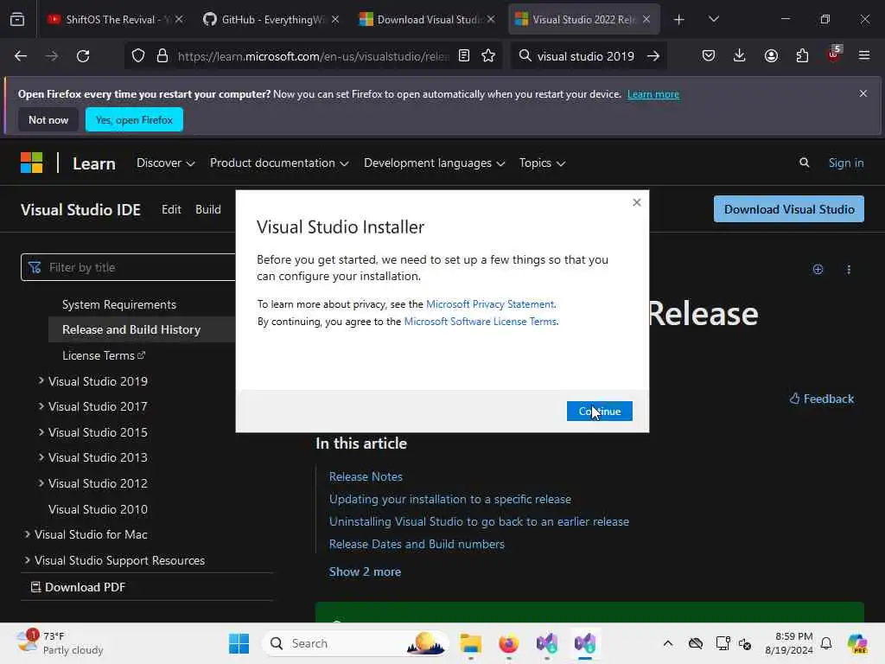Open the tracking protection shield icon
Screen dimensions: 885x664
138,56
